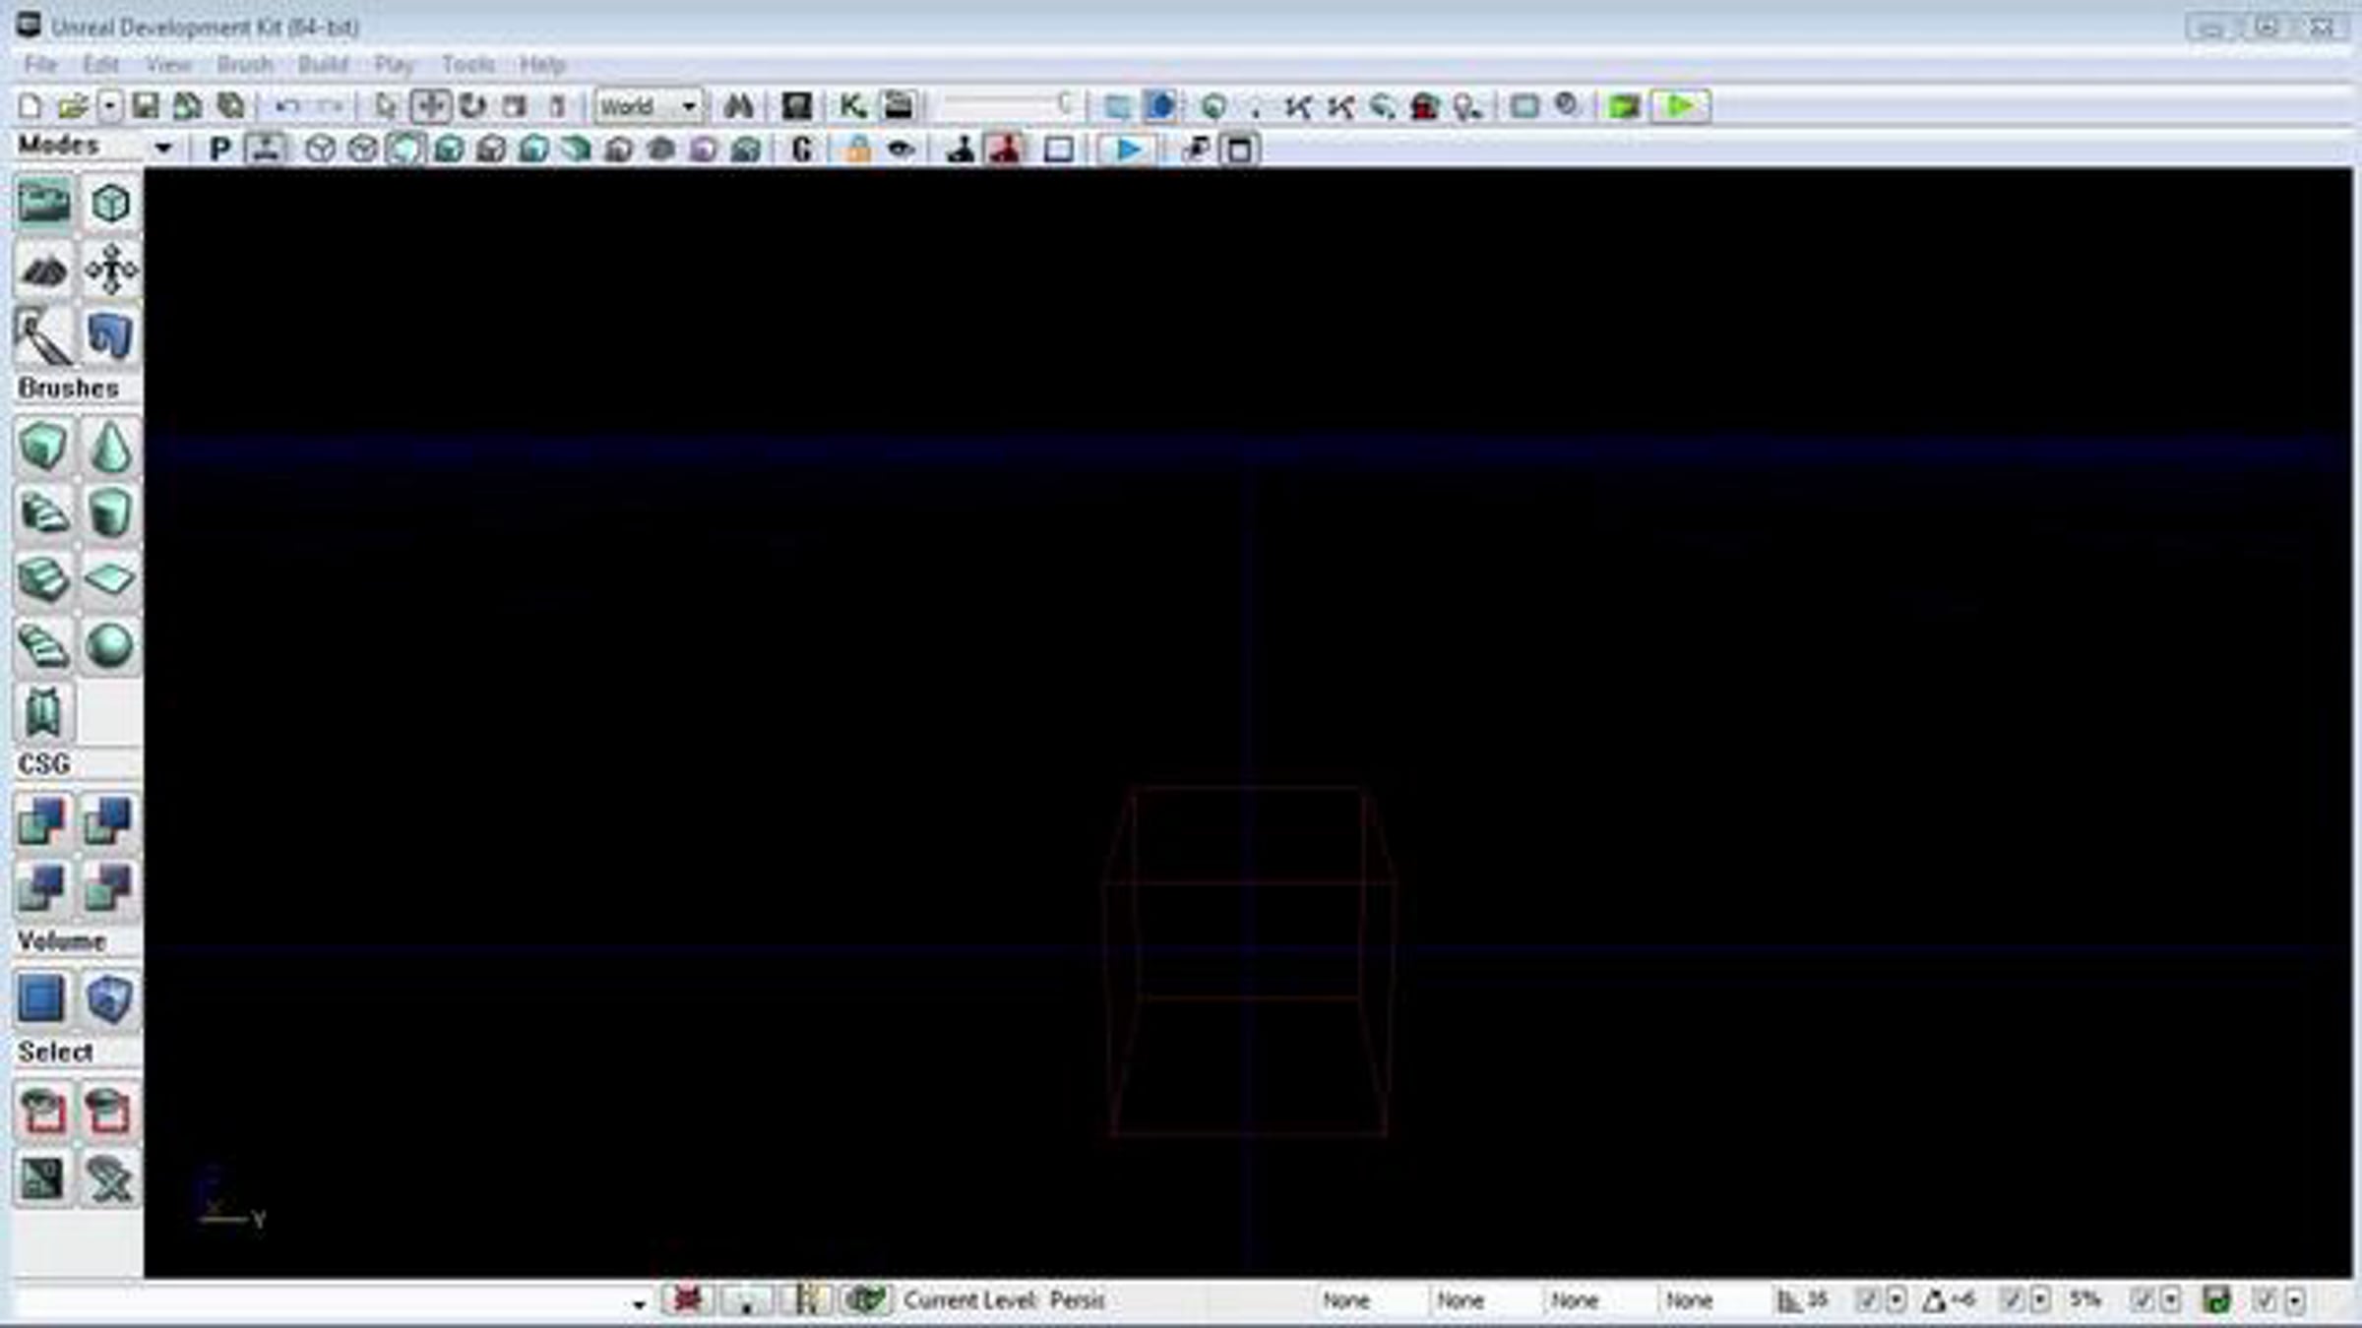This screenshot has width=2362, height=1328.
Task: Toggle the drag grid snap checkbox
Action: (1866, 1300)
